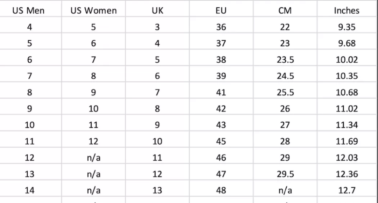378x203 pixels.
Task: Select the n/a cell in CM column
Action: click(285, 190)
